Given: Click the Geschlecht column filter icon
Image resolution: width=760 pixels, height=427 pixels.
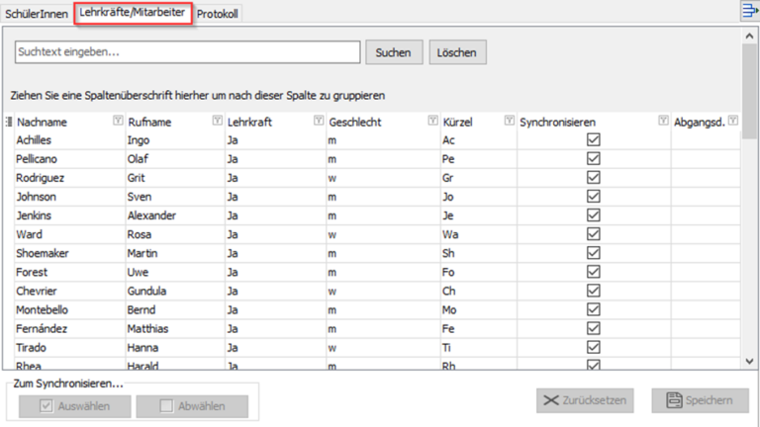Looking at the screenshot, I should [432, 121].
